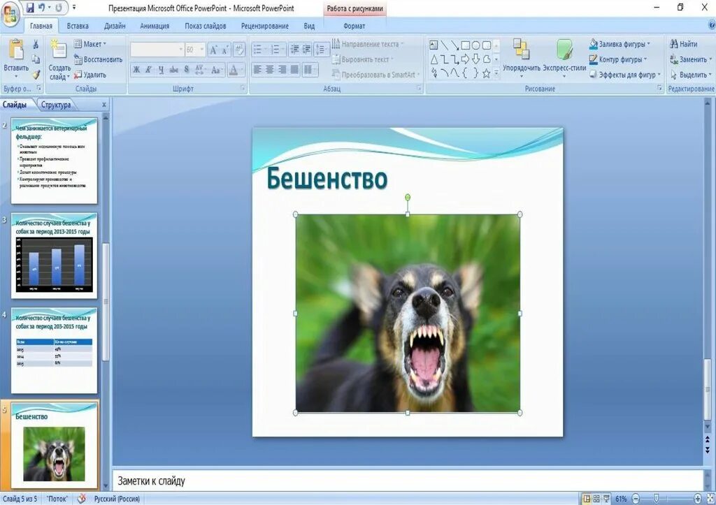Undo the last action
The height and width of the screenshot is (505, 716).
click(41, 8)
